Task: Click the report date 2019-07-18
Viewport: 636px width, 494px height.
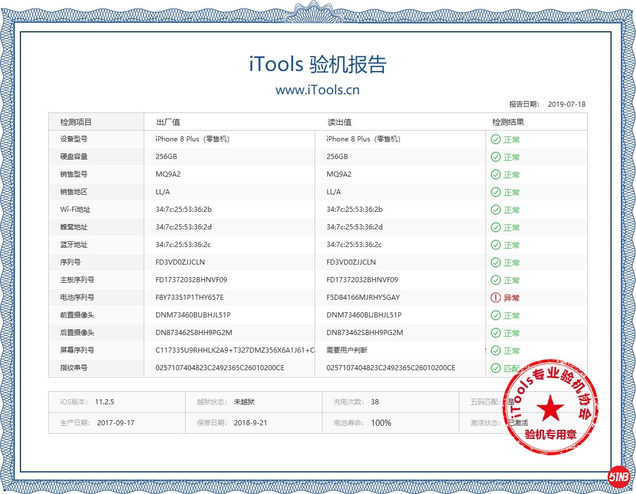Action: click(566, 104)
